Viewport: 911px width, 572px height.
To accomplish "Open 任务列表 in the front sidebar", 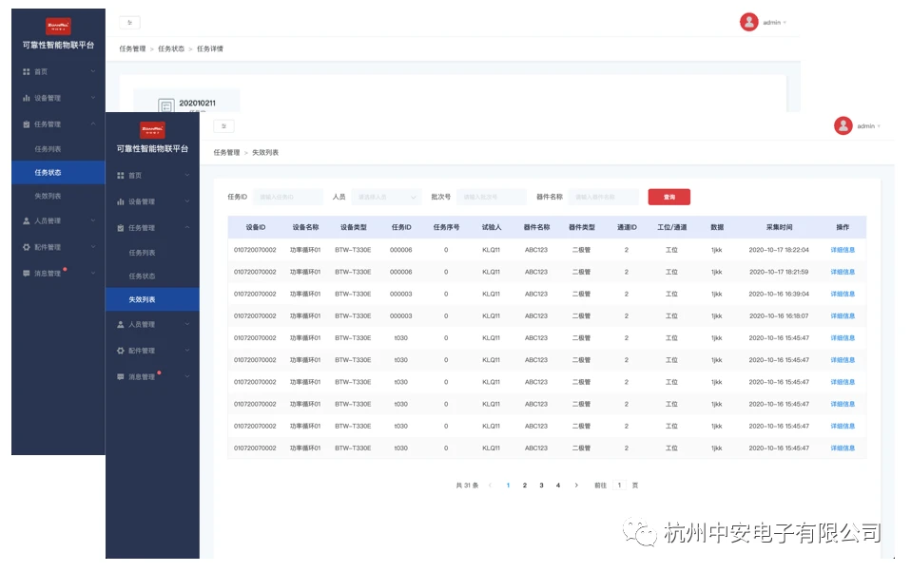I will 143,253.
